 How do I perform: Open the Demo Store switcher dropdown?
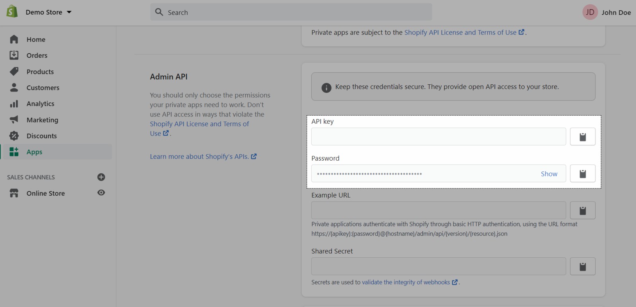48,12
